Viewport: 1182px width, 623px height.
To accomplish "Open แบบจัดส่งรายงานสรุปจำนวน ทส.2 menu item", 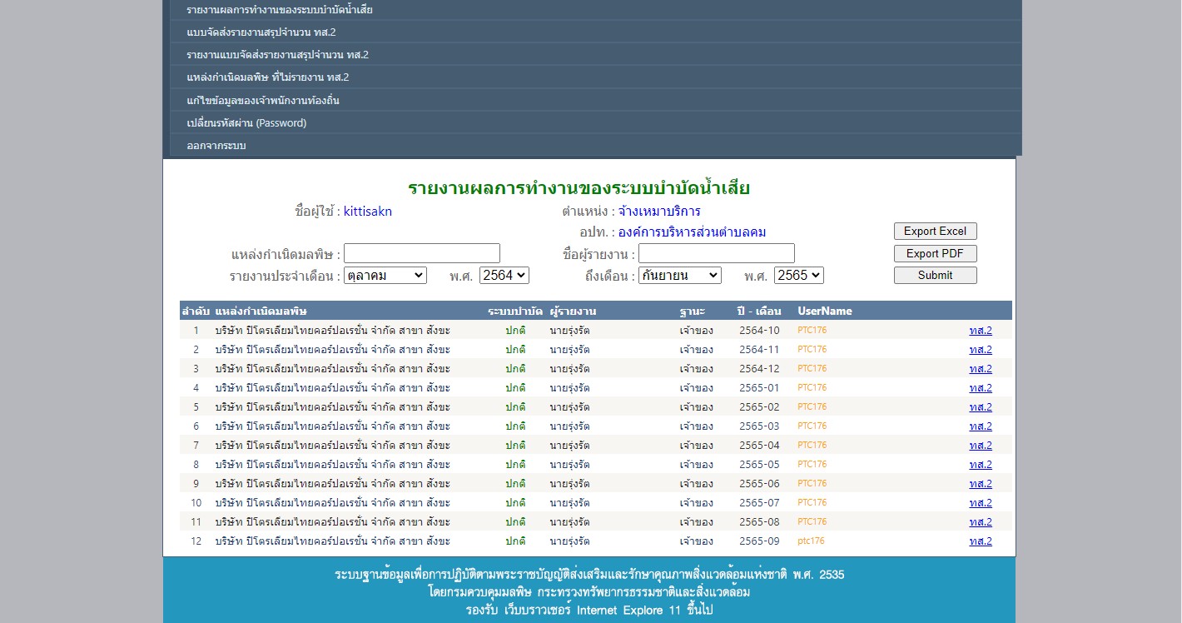I will click(595, 32).
